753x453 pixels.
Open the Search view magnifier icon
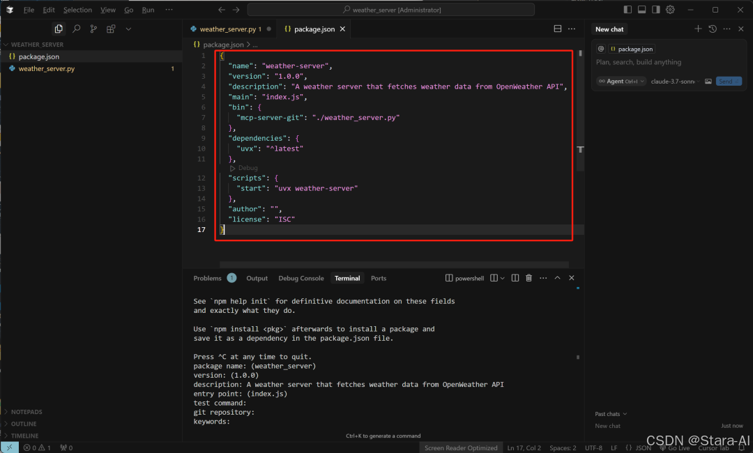pyautogui.click(x=76, y=29)
